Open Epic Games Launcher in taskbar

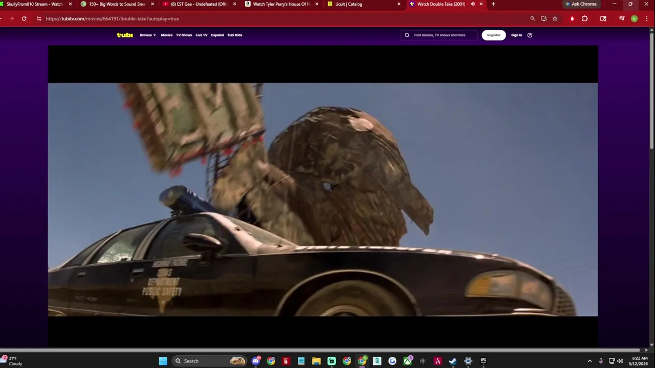coord(483,361)
